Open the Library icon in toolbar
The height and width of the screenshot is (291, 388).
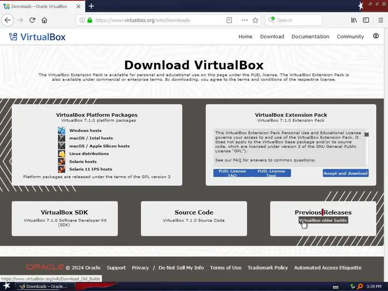pyautogui.click(x=354, y=20)
